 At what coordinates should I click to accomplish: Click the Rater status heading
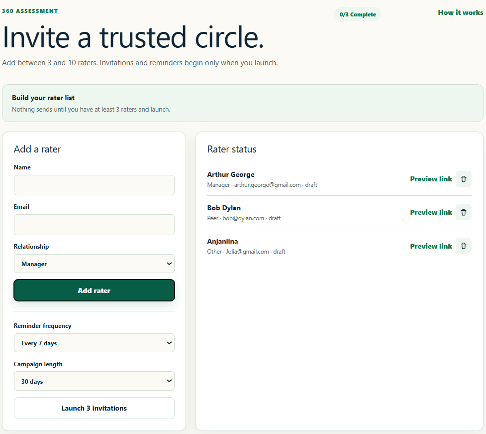[232, 149]
